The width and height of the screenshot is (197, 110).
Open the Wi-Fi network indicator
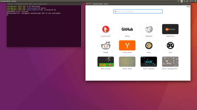coord(179,1)
